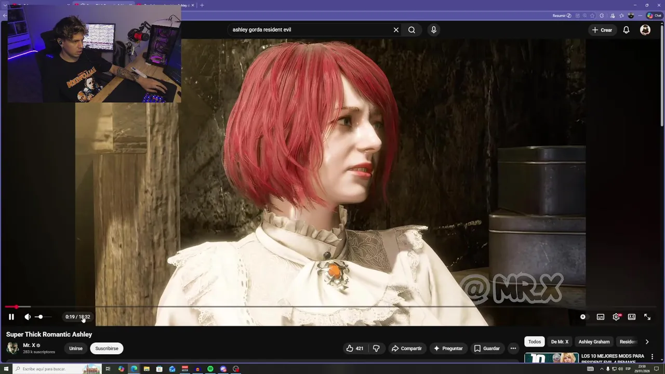The height and width of the screenshot is (374, 665).
Task: Open the browser profile avatar
Action: [x=631, y=16]
